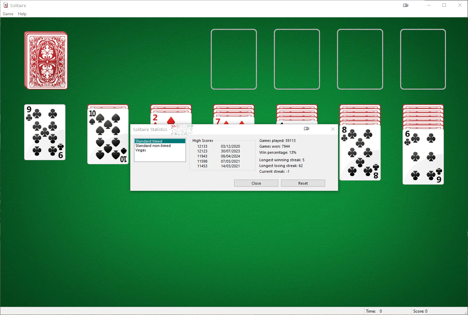468x315 pixels.
Task: Click high score 11943
Action: (x=202, y=156)
